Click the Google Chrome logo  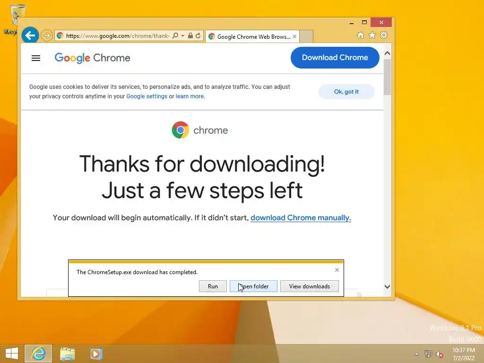point(92,58)
